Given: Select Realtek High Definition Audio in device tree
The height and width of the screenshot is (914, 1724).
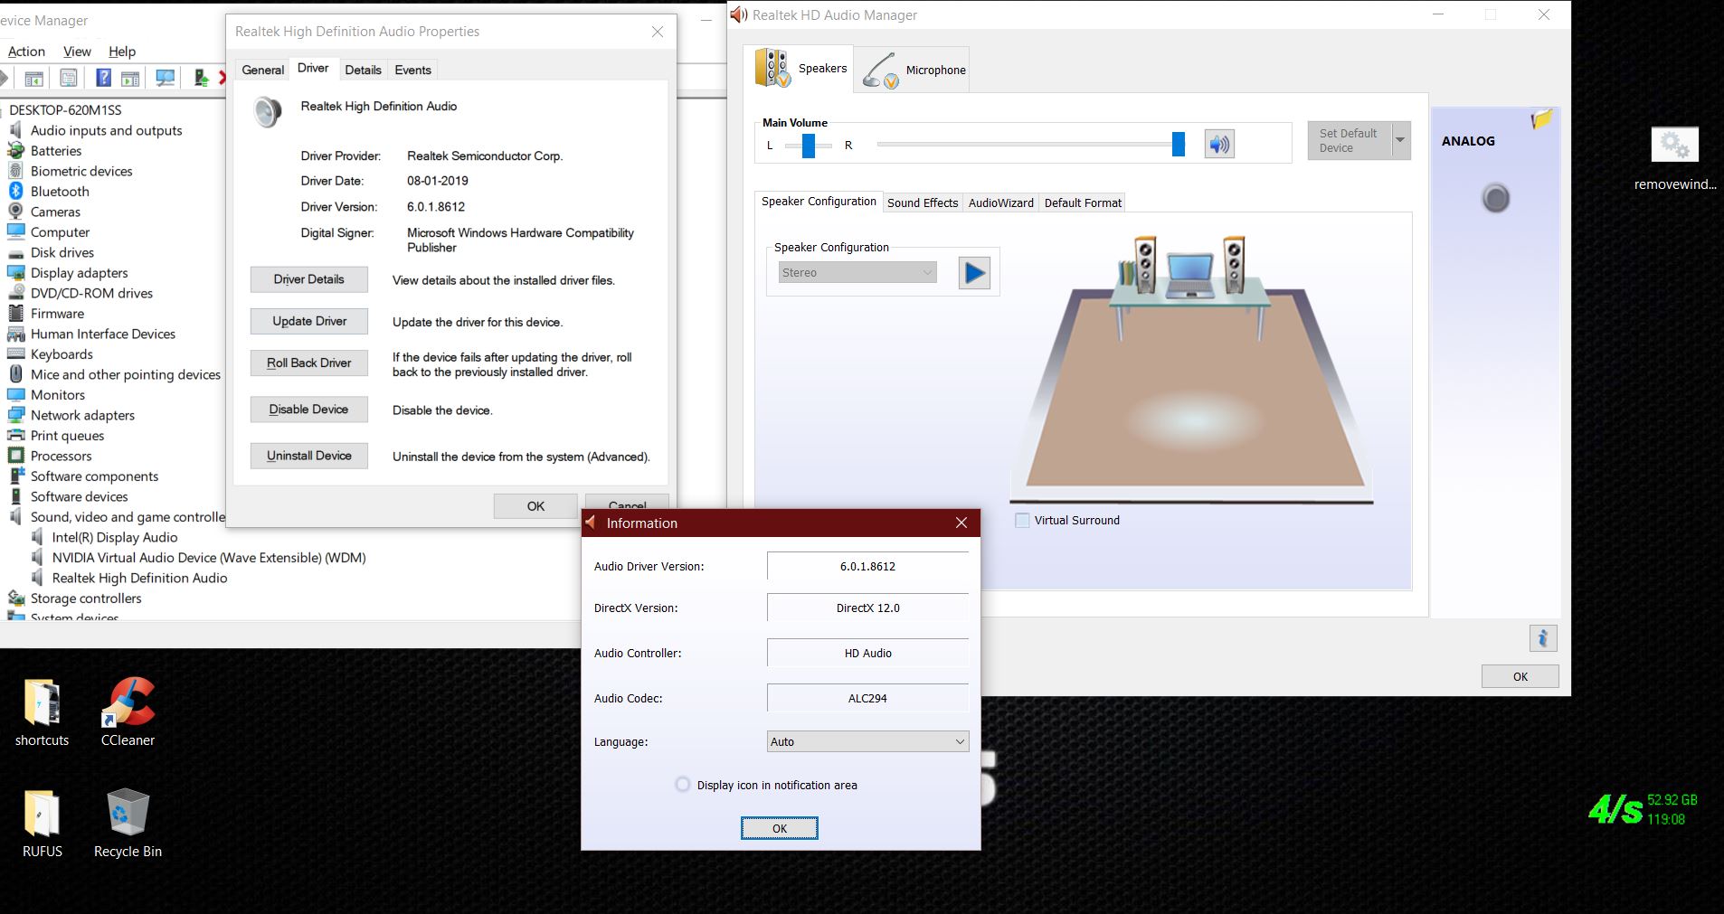Looking at the screenshot, I should (x=139, y=578).
